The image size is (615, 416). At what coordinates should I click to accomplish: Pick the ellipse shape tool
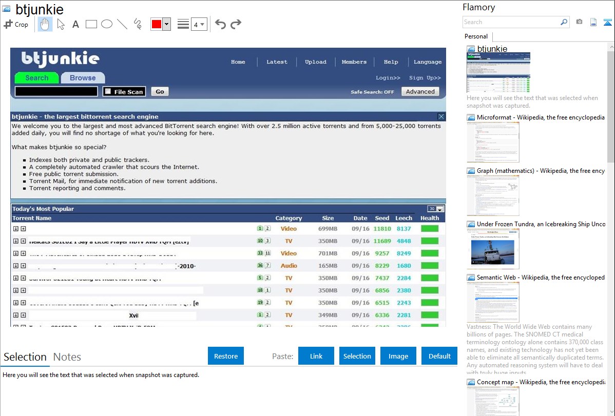pyautogui.click(x=107, y=24)
